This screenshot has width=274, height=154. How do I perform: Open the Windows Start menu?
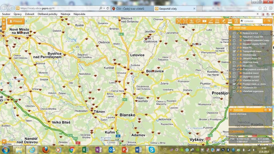pos(5,150)
